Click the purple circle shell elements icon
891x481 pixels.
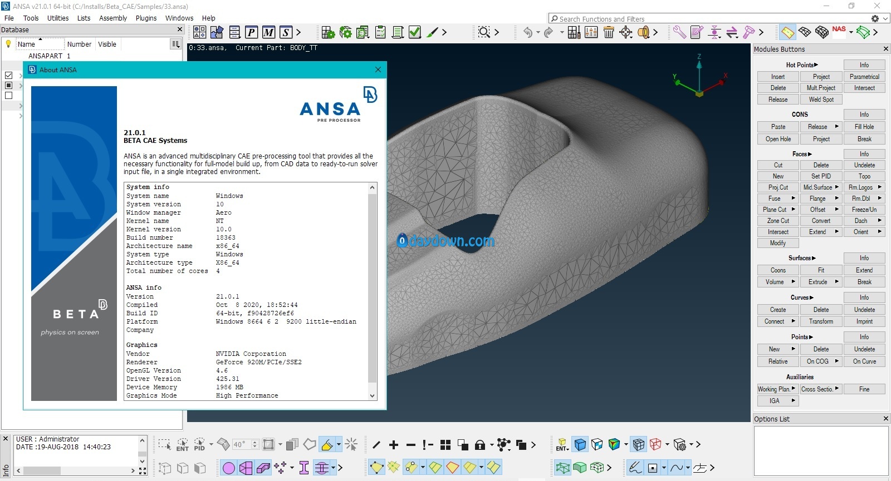[229, 468]
